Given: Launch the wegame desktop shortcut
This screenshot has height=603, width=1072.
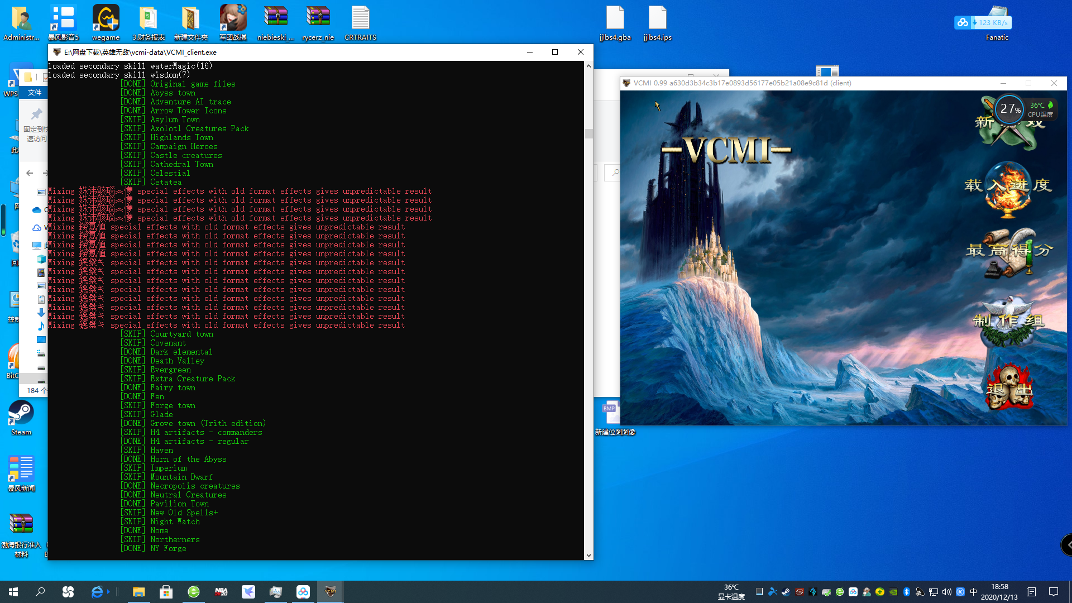Looking at the screenshot, I should point(106,23).
